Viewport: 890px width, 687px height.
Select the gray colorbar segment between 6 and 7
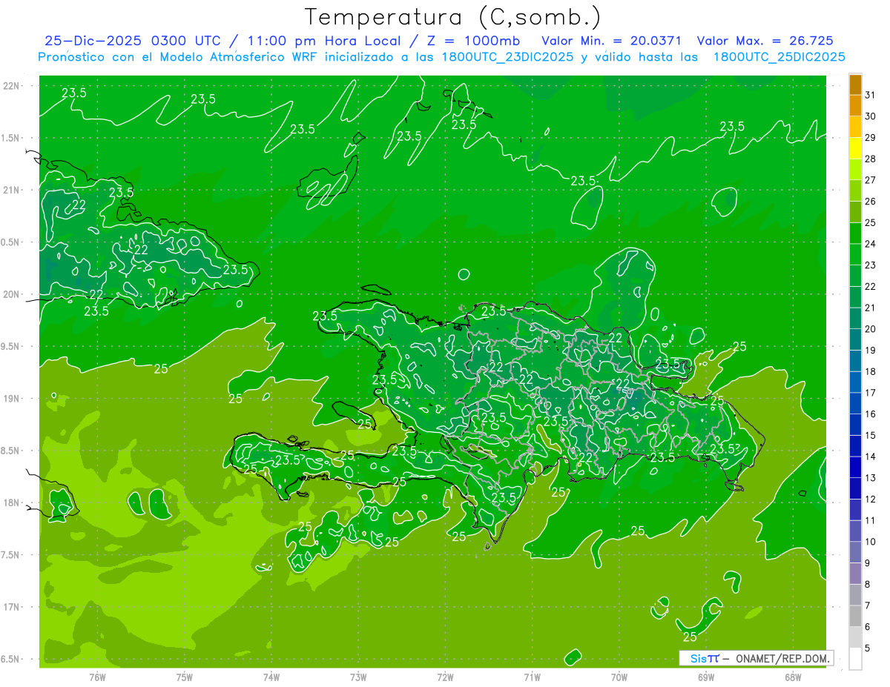tap(855, 616)
